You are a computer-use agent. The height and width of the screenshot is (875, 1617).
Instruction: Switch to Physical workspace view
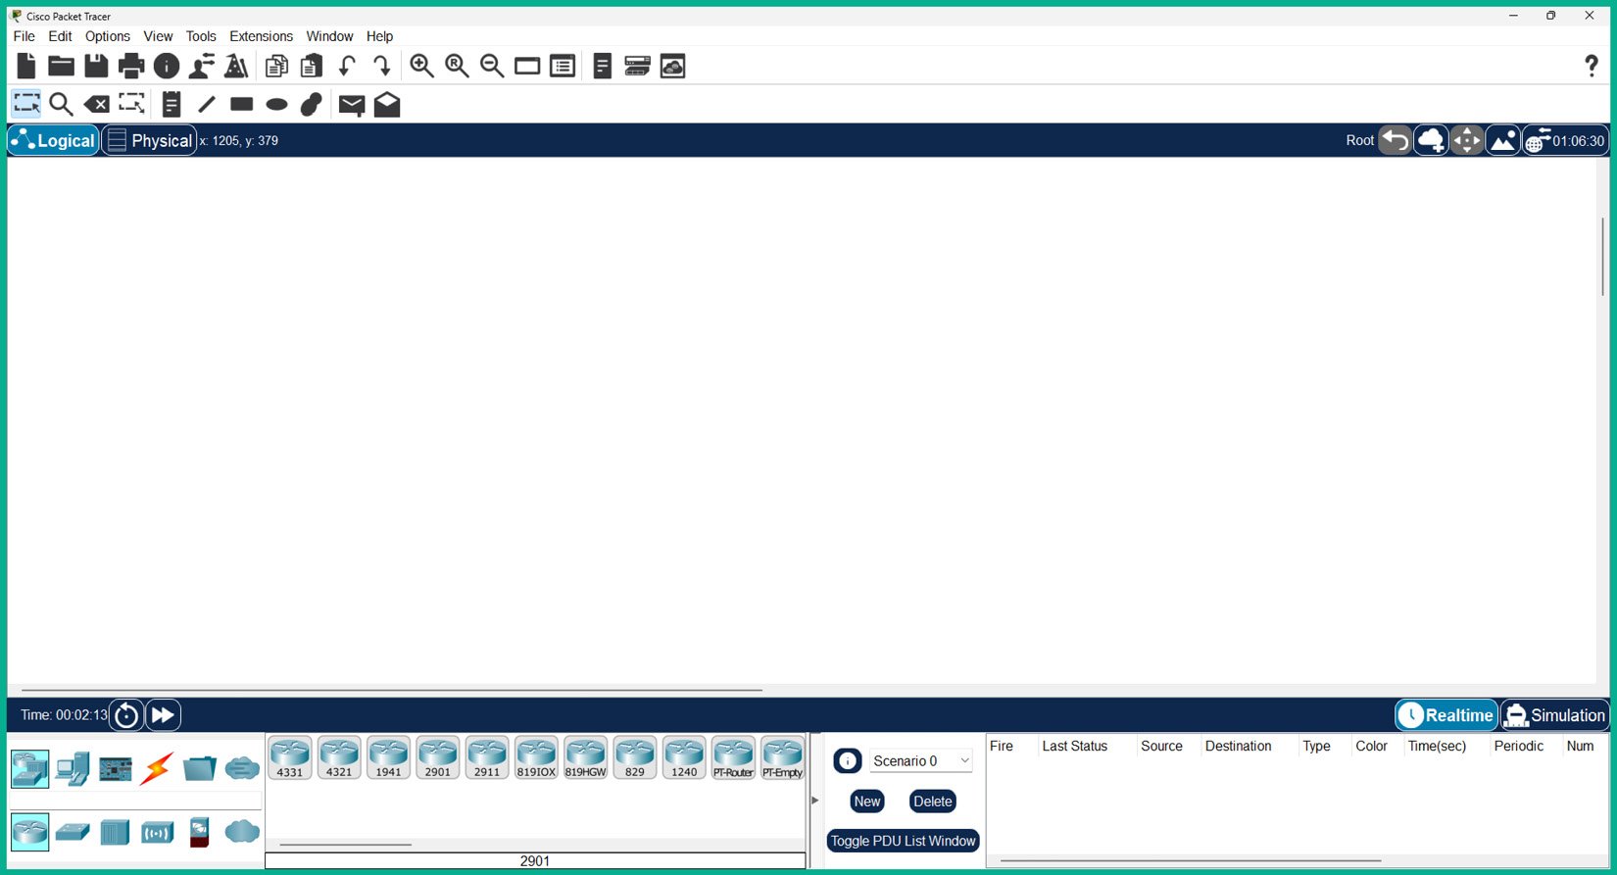coord(150,140)
